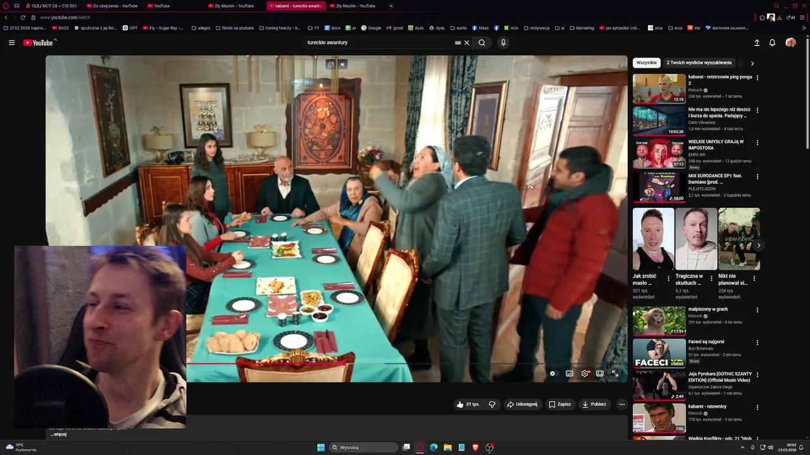Start voice search with microphone icon
The width and height of the screenshot is (810, 455).
(x=503, y=43)
